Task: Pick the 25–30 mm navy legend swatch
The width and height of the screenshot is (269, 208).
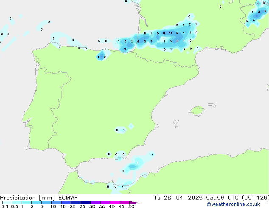Action: 85,202
